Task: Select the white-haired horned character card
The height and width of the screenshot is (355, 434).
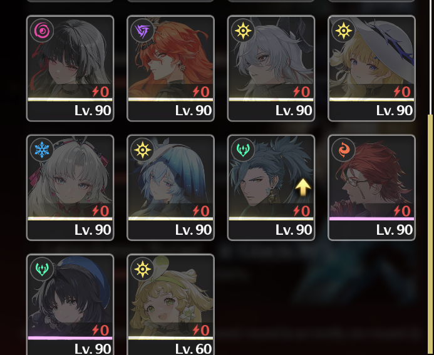Action: pyautogui.click(x=271, y=68)
